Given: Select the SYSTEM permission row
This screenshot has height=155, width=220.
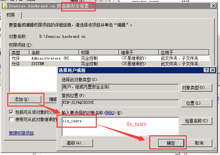Looking at the screenshot, I should point(109,64).
